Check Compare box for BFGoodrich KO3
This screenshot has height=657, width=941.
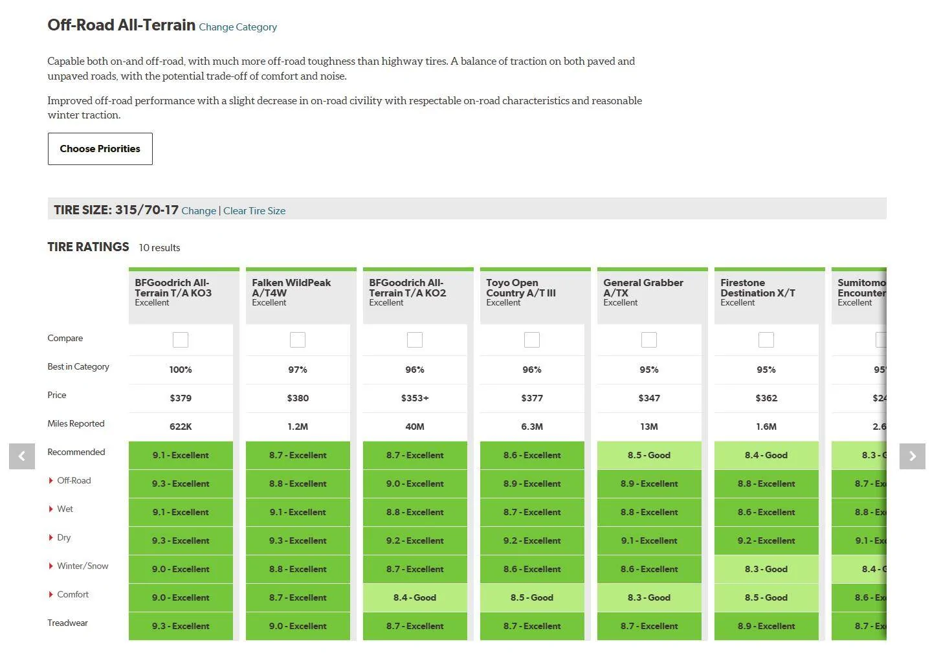click(181, 340)
